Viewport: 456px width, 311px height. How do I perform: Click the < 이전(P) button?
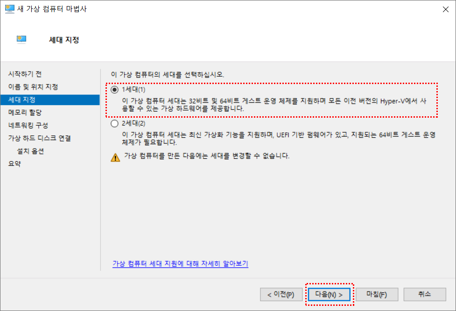[x=281, y=294]
